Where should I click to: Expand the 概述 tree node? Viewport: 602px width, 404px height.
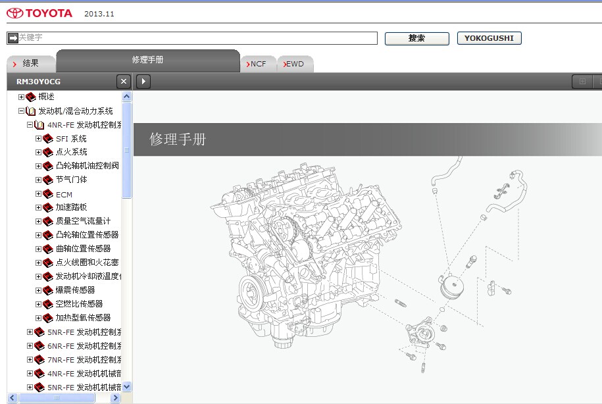[22, 97]
